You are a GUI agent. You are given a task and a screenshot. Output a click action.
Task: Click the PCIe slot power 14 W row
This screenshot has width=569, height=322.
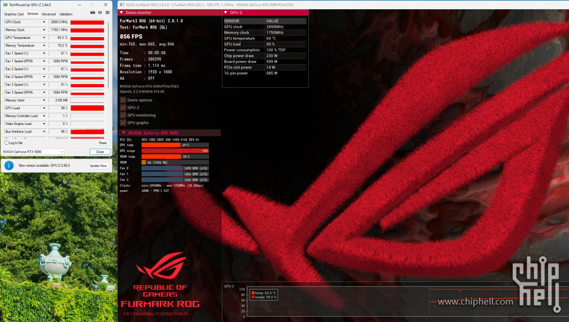(265, 67)
